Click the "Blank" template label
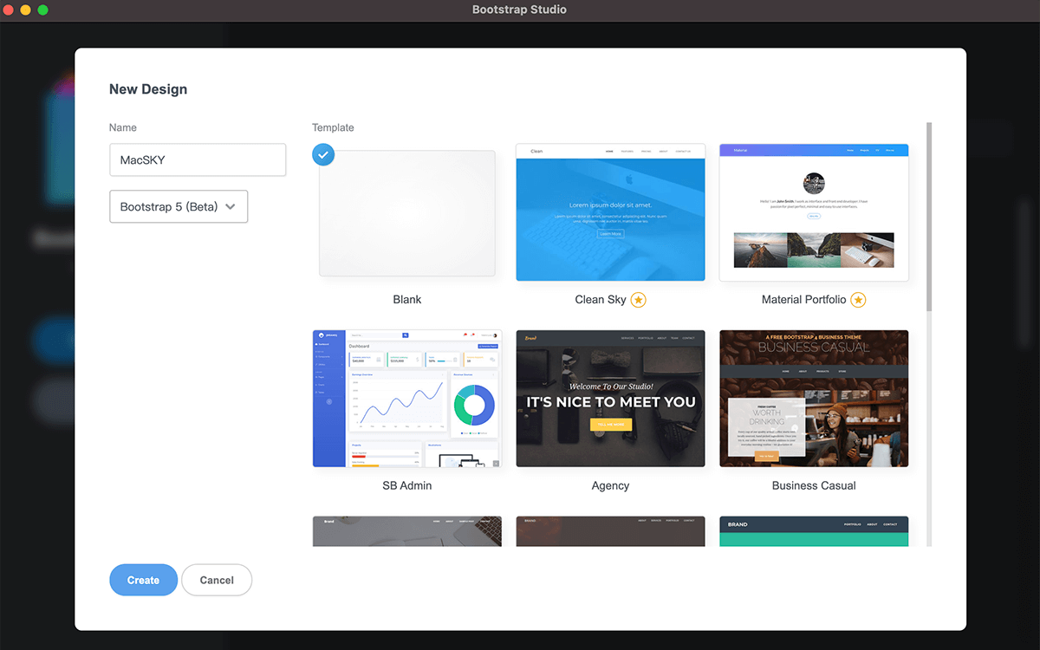 pos(407,300)
